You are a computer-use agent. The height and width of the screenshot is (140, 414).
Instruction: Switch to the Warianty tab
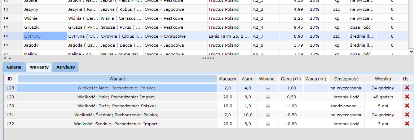pos(39,67)
